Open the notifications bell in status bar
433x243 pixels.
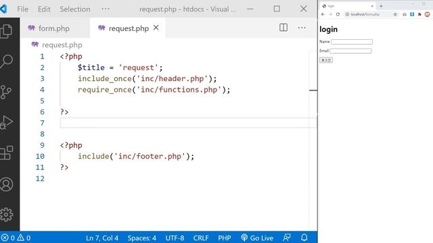point(304,238)
